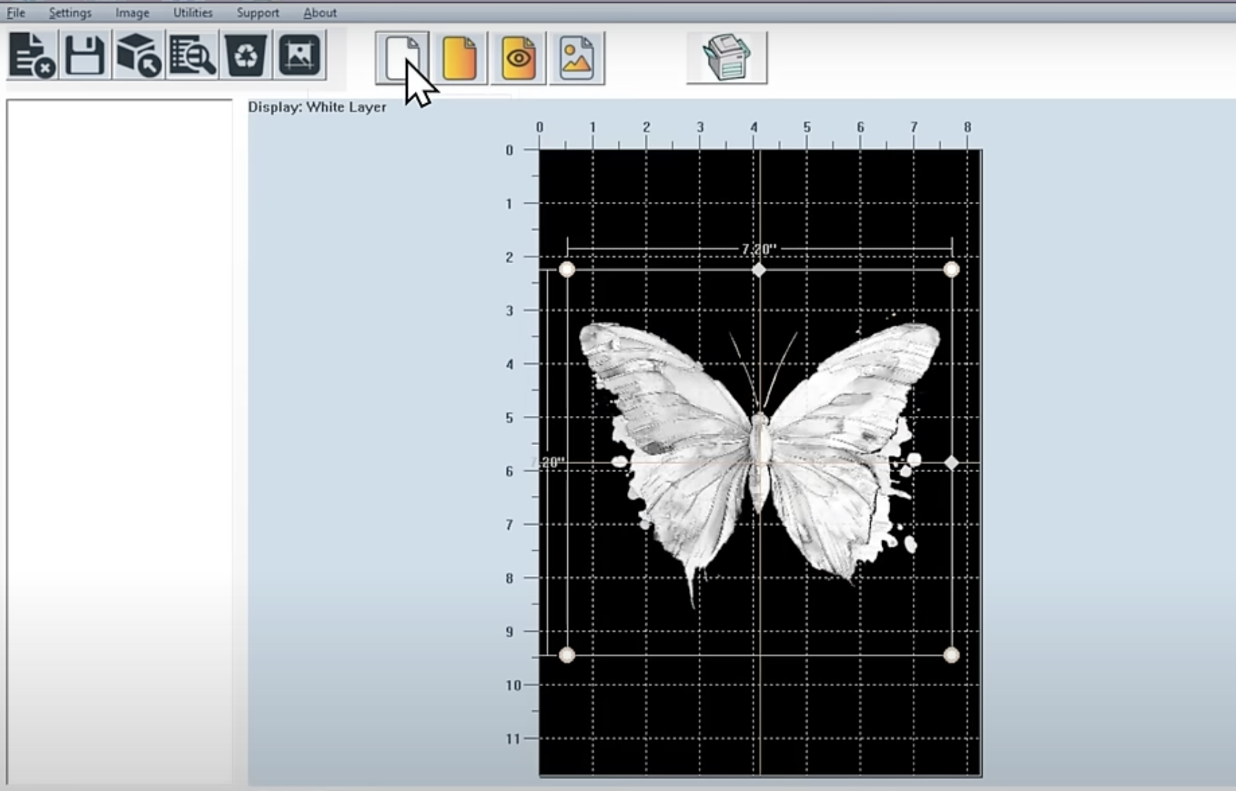Click the floppy disk save icon
The width and height of the screenshot is (1236, 791).
[x=85, y=56]
